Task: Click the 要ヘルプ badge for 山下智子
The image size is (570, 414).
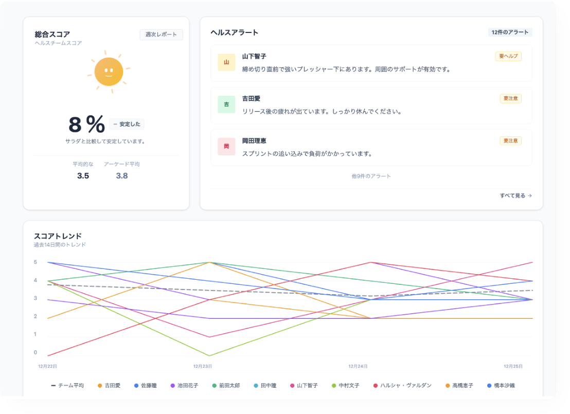Action: pyautogui.click(x=508, y=56)
